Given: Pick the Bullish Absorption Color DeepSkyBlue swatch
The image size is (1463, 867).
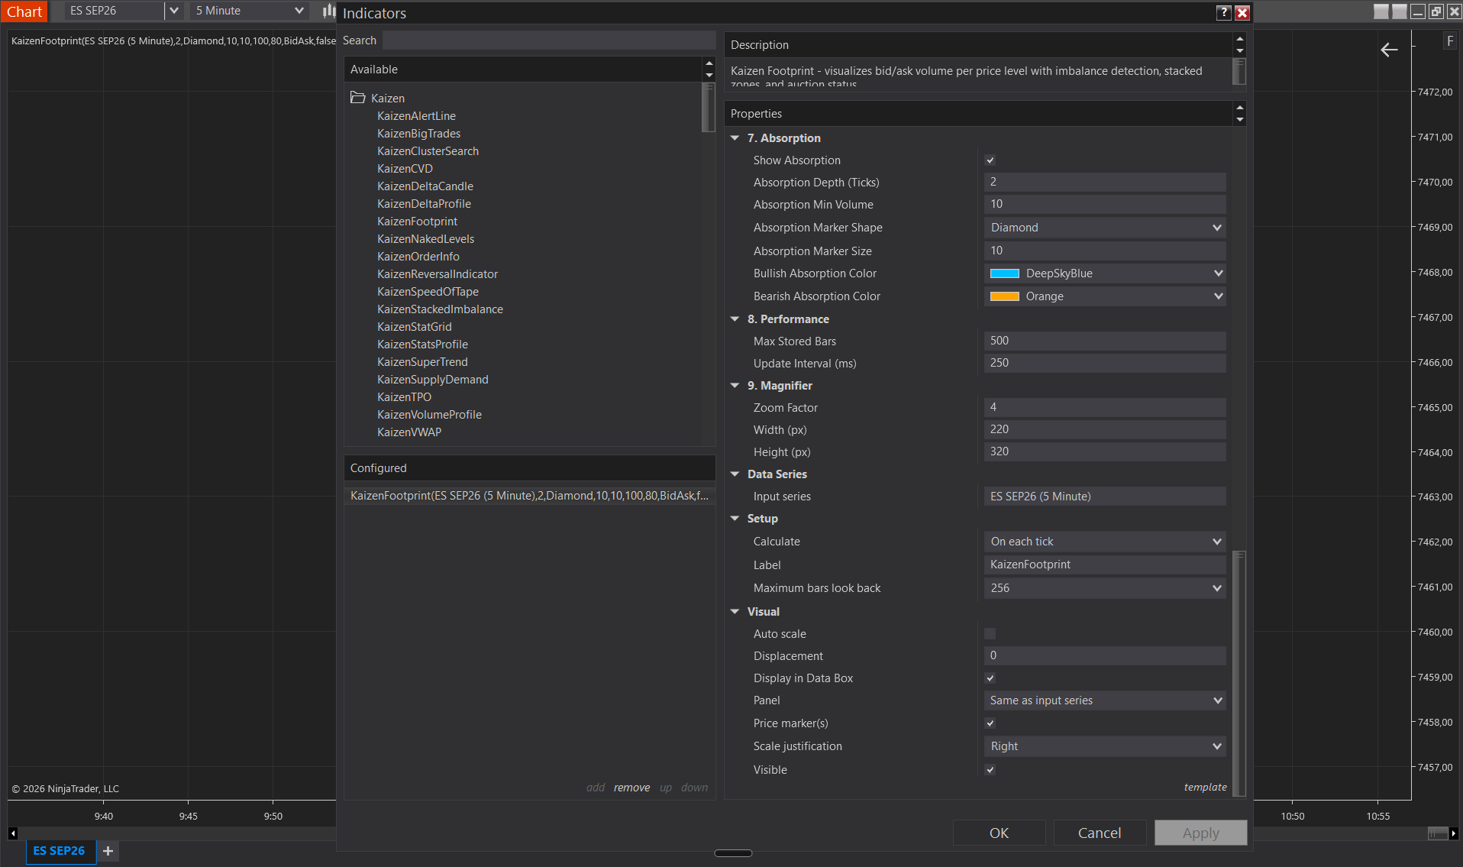Looking at the screenshot, I should (x=1004, y=273).
